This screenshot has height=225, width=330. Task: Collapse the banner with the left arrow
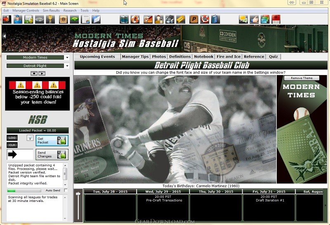(x=4, y=36)
